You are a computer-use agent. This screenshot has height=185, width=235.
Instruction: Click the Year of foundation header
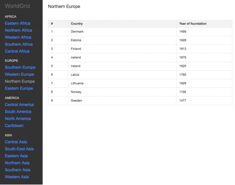point(193,24)
